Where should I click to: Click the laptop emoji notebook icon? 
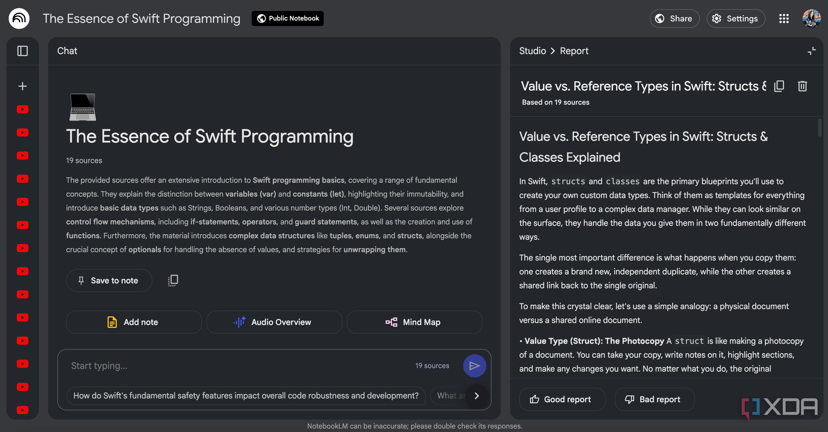click(x=83, y=107)
